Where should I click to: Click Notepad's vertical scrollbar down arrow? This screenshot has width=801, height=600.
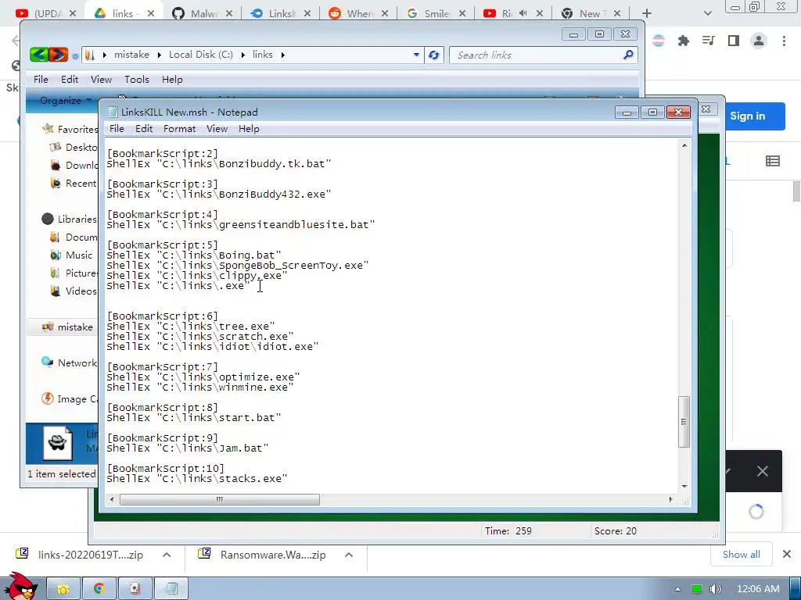click(x=684, y=486)
